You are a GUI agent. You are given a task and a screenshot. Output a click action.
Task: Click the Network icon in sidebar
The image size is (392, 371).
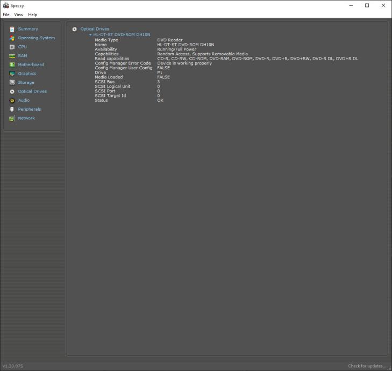pyautogui.click(x=12, y=118)
